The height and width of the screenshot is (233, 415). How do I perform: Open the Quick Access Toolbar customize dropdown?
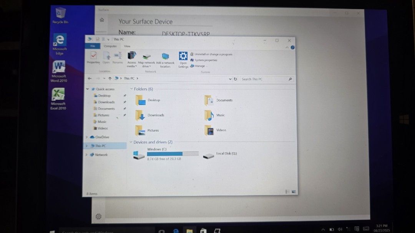click(108, 39)
